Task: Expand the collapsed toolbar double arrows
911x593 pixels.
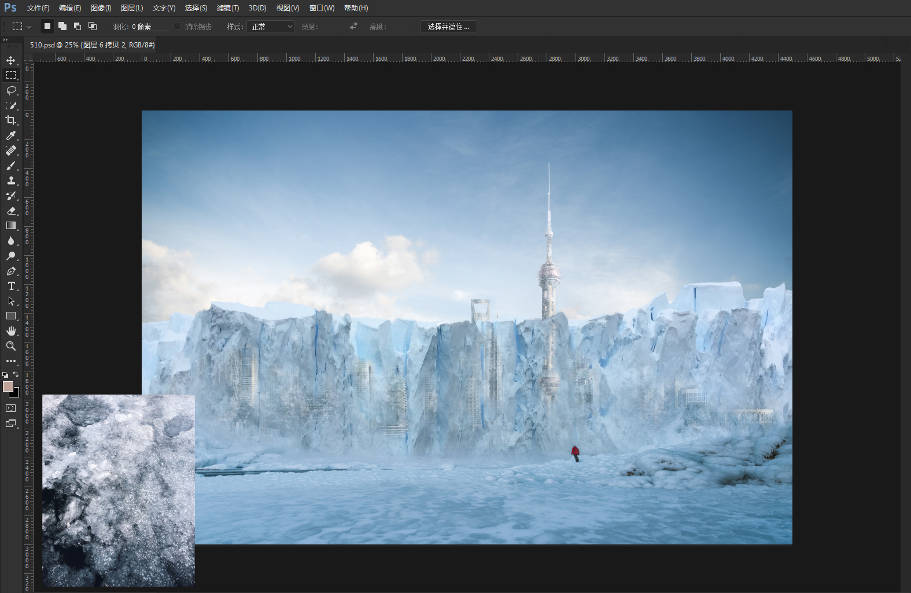Action: tap(5, 40)
